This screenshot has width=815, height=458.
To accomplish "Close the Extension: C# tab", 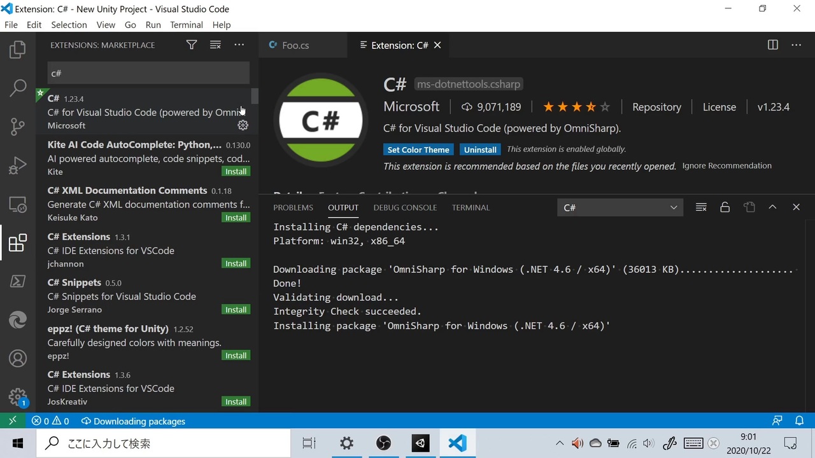I will point(437,45).
